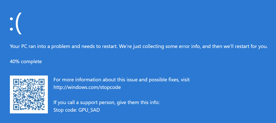
Task: Click the QR code's top-right finder square
Action: (x=42, y=82)
